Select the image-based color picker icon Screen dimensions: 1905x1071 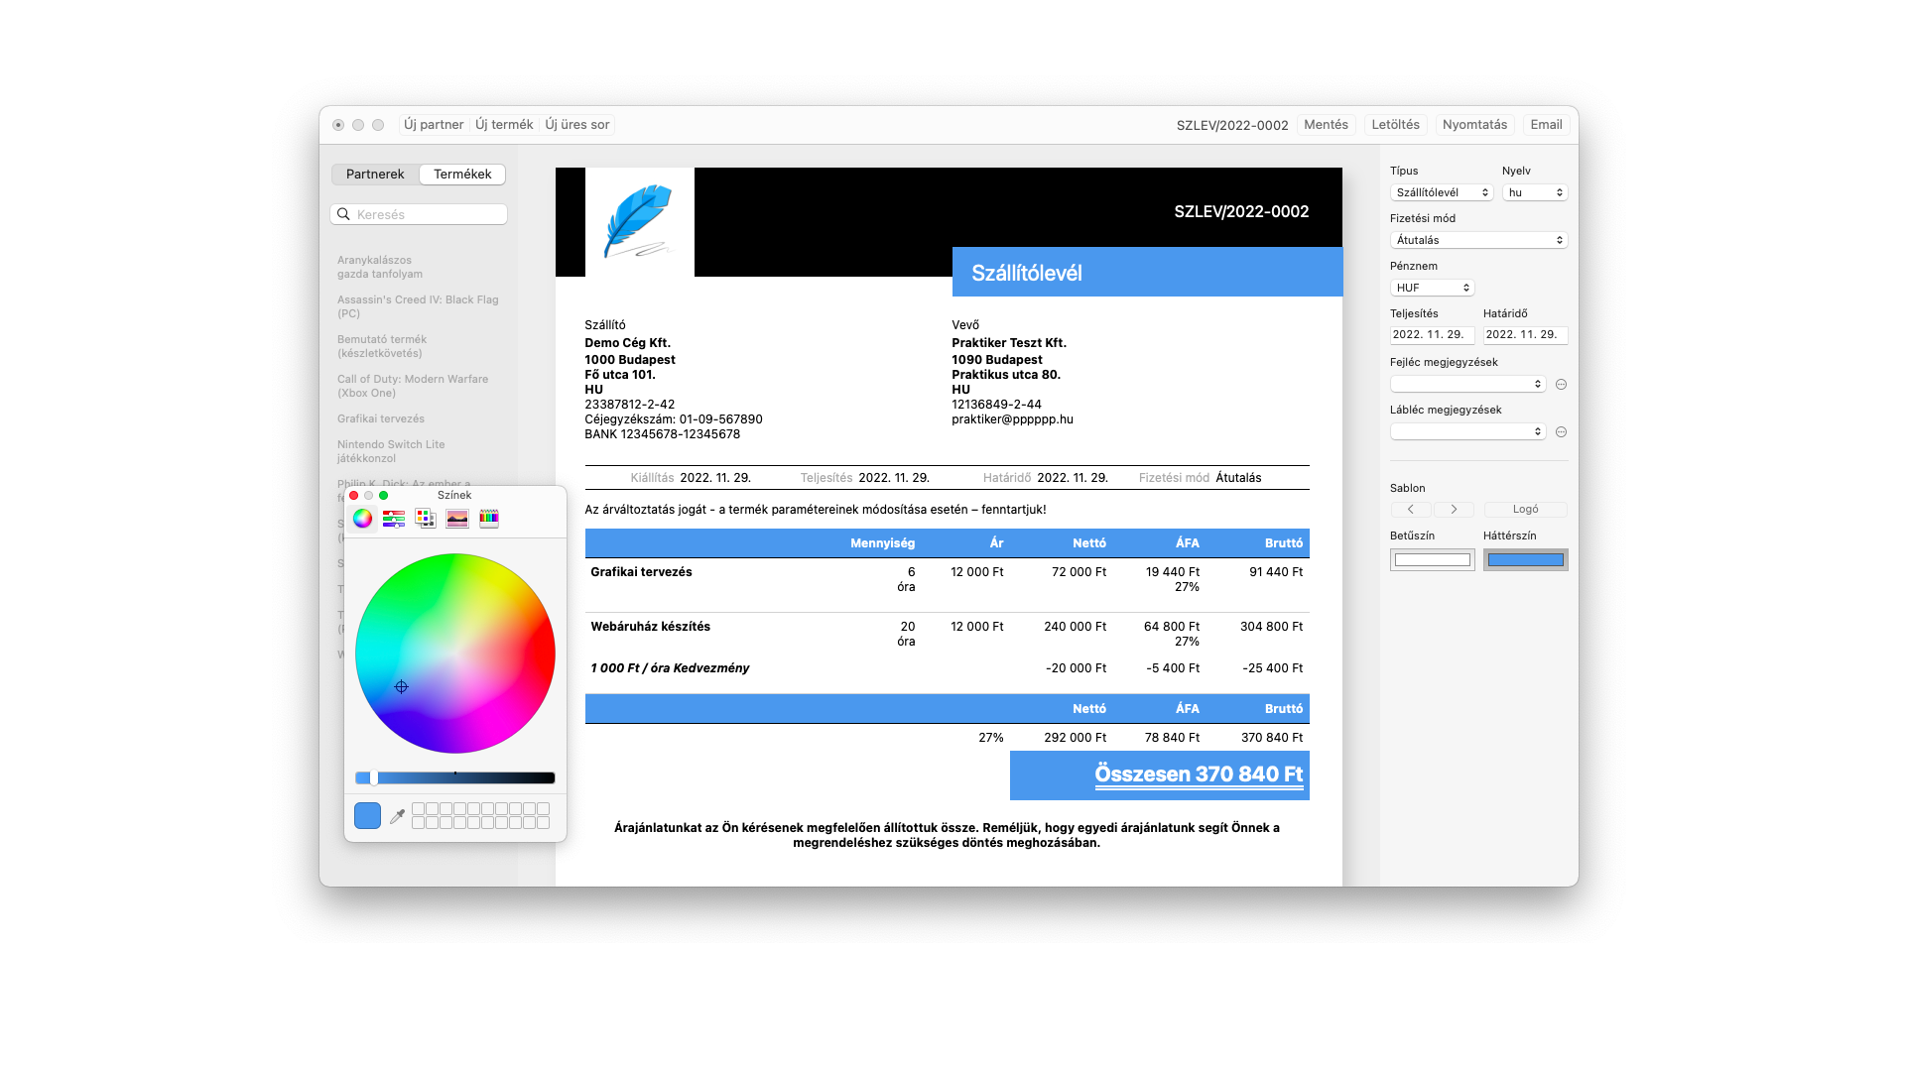[x=457, y=518]
